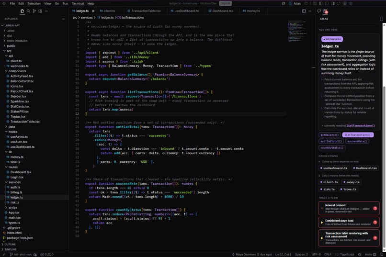Click the chat icon in title bar
This screenshot has width=386, height=257.
coord(339,3)
